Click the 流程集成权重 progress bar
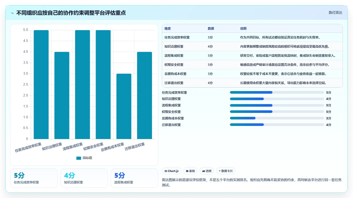The height and width of the screenshot is (198, 353). click(x=277, y=105)
